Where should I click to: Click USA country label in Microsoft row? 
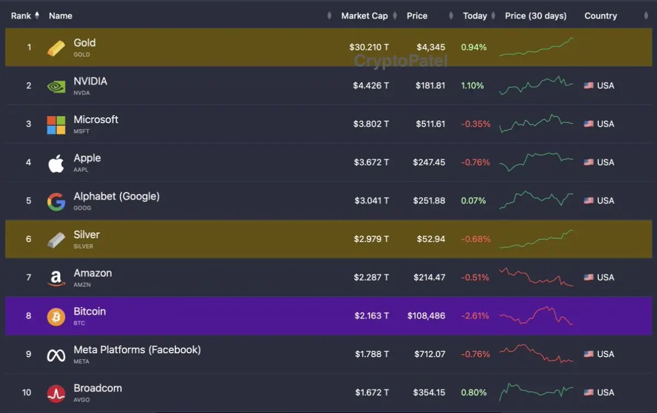point(605,124)
